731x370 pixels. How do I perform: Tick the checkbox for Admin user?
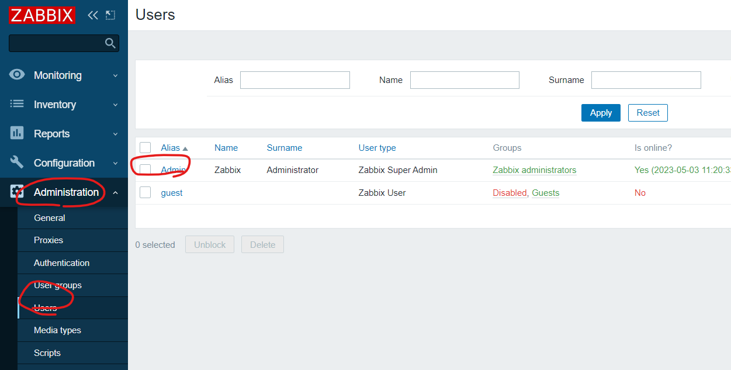pyautogui.click(x=145, y=170)
